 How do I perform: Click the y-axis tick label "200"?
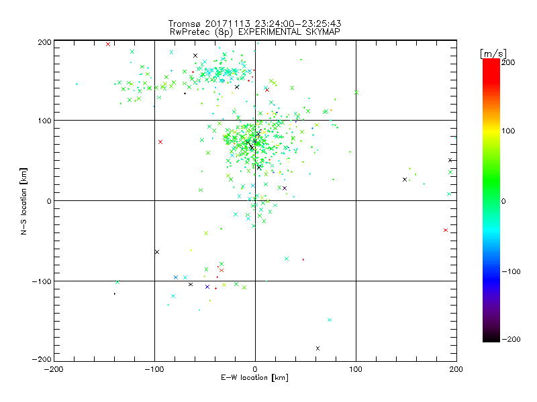pos(44,42)
